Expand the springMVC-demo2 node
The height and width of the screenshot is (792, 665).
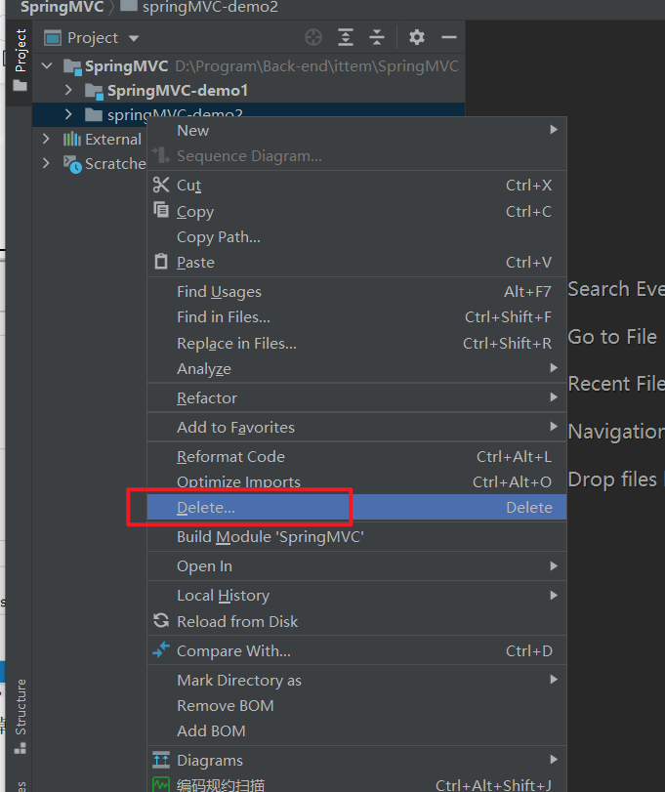(68, 114)
